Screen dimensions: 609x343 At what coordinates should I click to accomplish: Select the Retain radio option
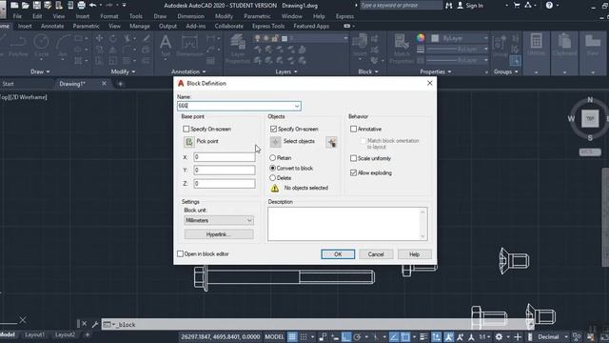click(273, 158)
